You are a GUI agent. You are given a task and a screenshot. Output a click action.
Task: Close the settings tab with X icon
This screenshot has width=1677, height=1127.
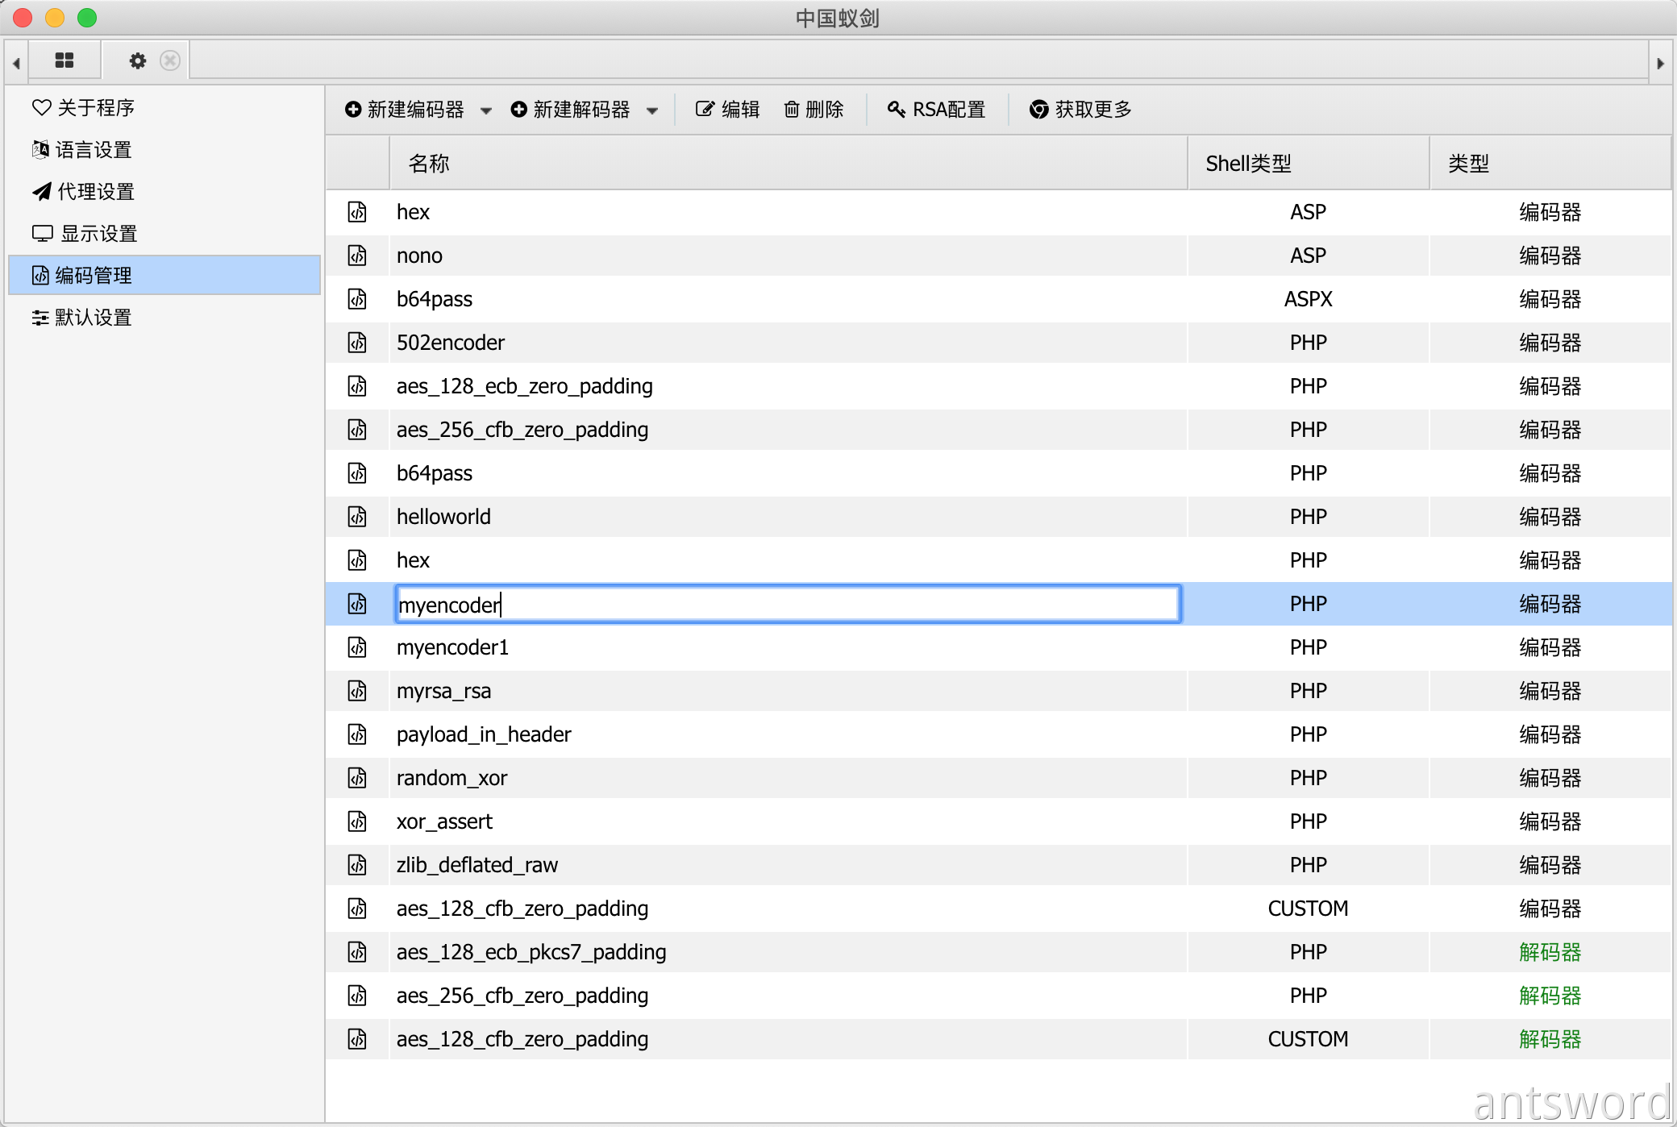(x=170, y=60)
